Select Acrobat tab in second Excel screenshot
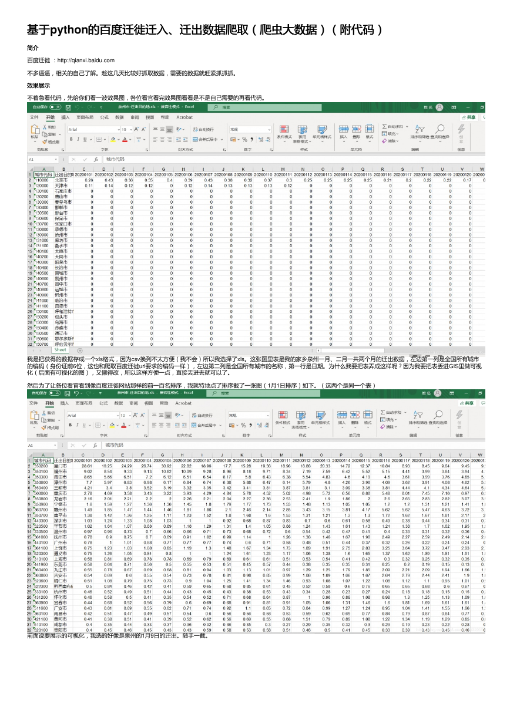 click(184, 403)
